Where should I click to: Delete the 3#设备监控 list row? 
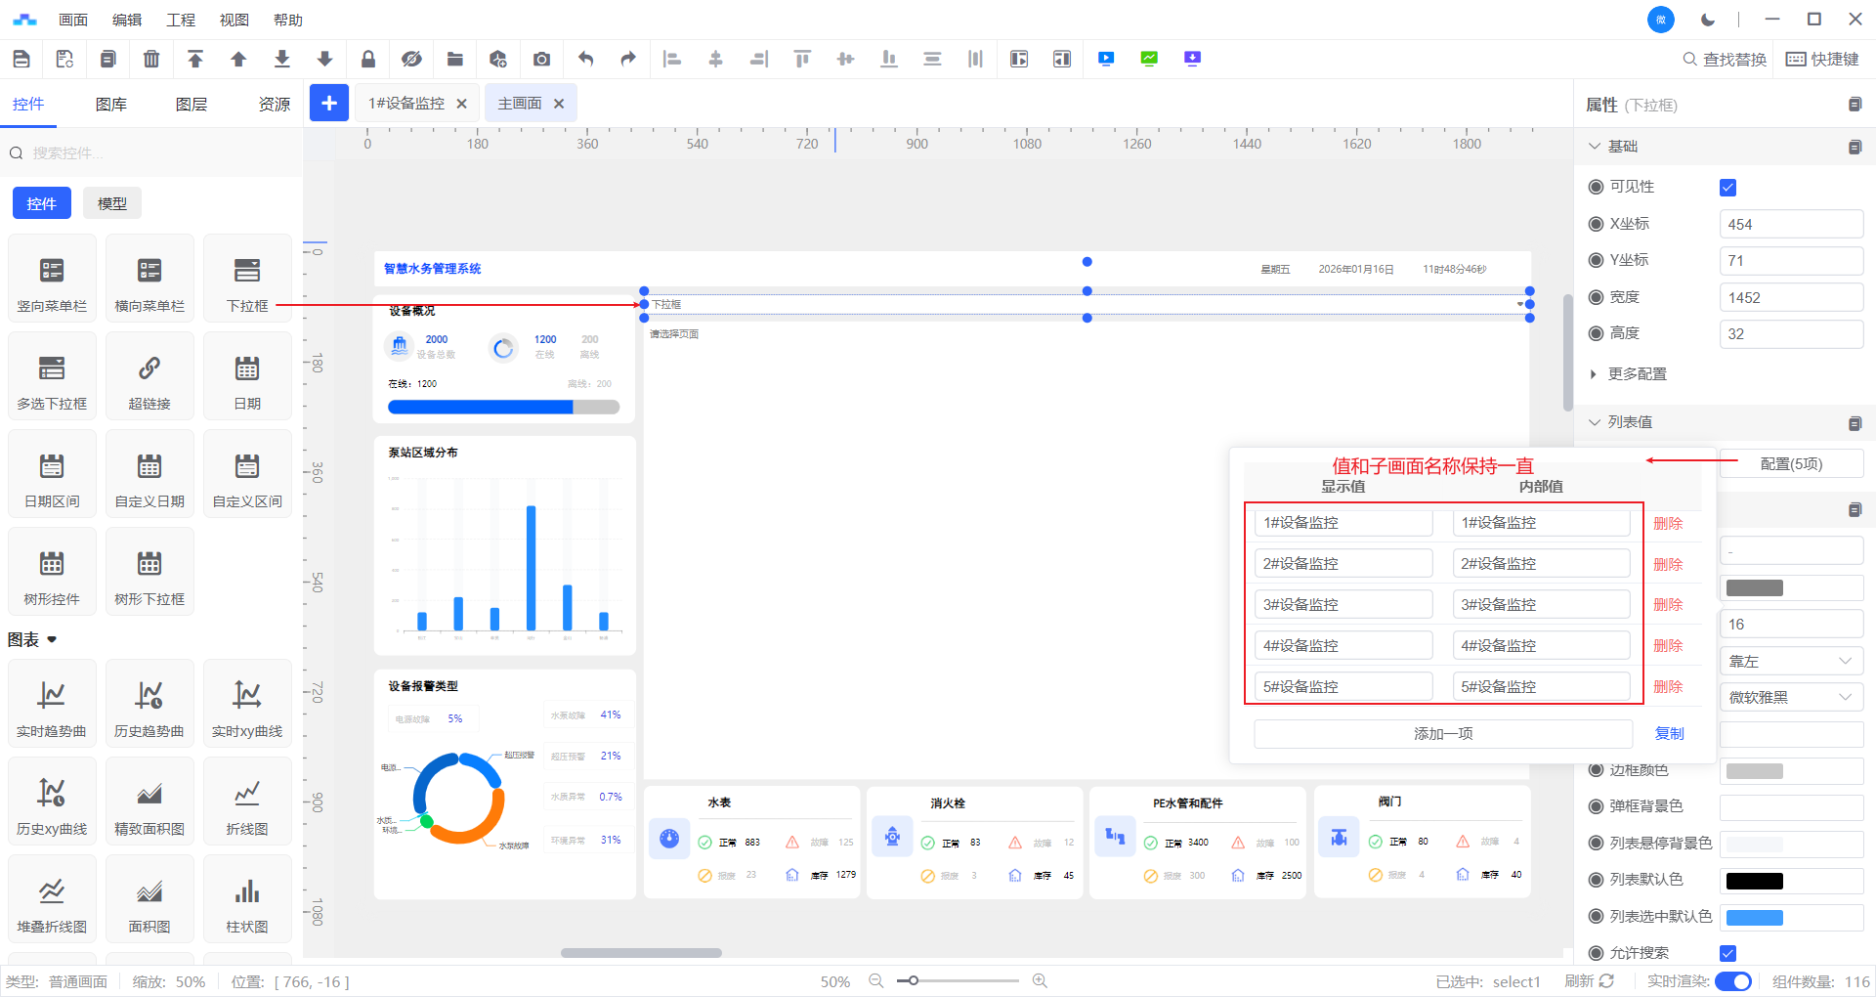point(1667,605)
